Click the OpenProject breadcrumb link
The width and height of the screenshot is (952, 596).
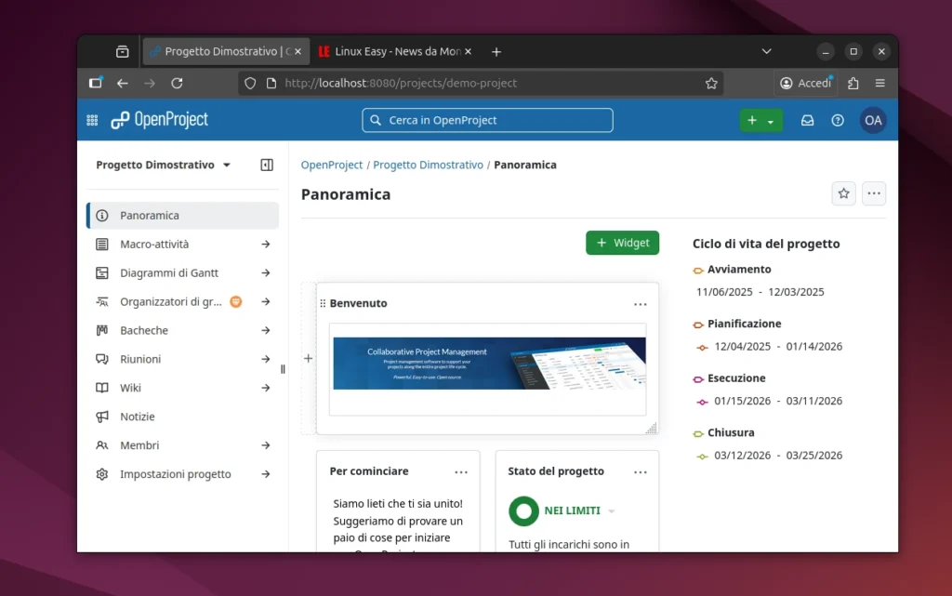tap(331, 165)
